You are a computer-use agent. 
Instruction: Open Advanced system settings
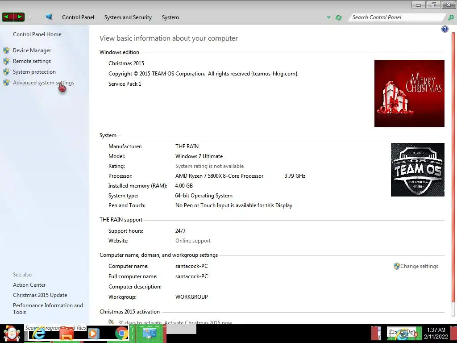tap(43, 83)
